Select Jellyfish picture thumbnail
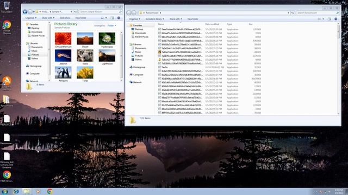This screenshot has height=195, width=348. pyautogui.click(x=63, y=57)
